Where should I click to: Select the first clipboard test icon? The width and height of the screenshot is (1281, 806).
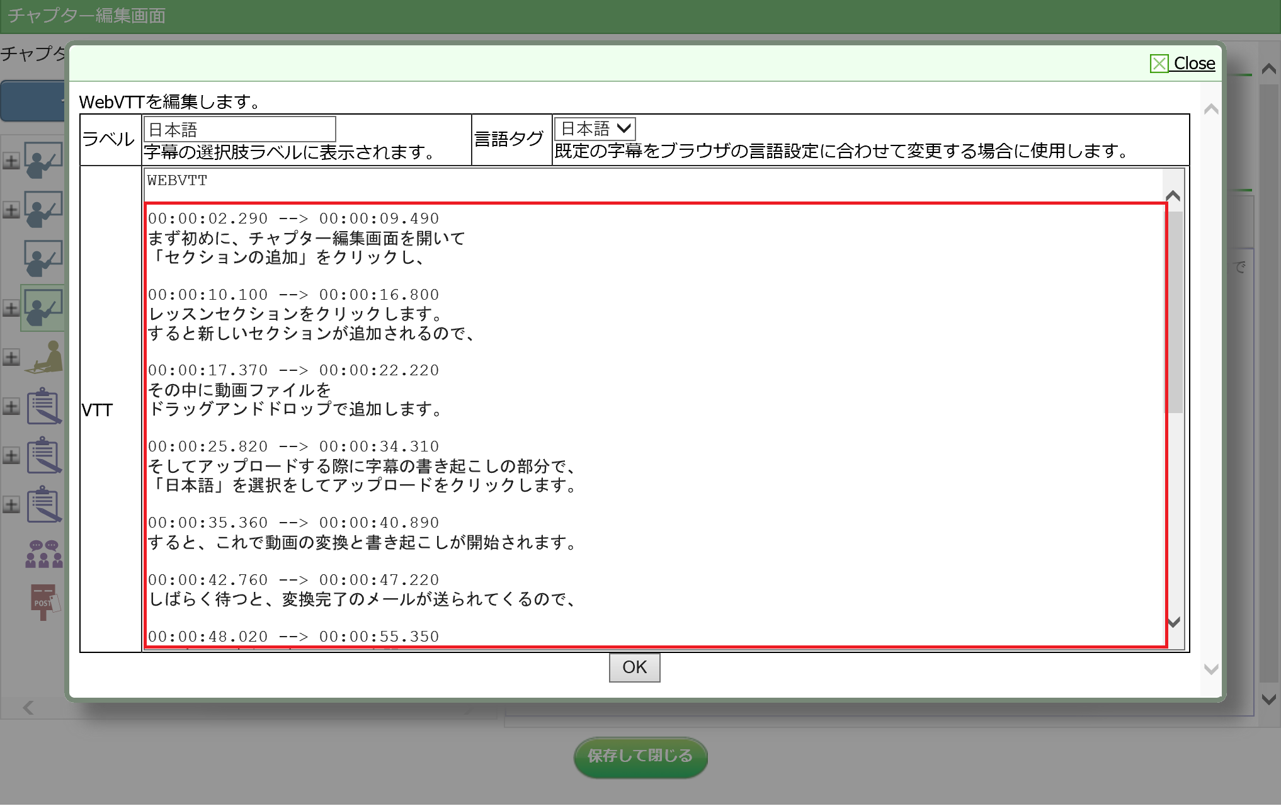point(44,406)
